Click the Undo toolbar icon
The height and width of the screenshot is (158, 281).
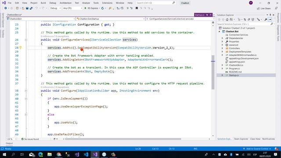point(36,8)
